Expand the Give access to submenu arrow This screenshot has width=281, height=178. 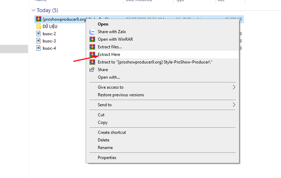(234, 87)
